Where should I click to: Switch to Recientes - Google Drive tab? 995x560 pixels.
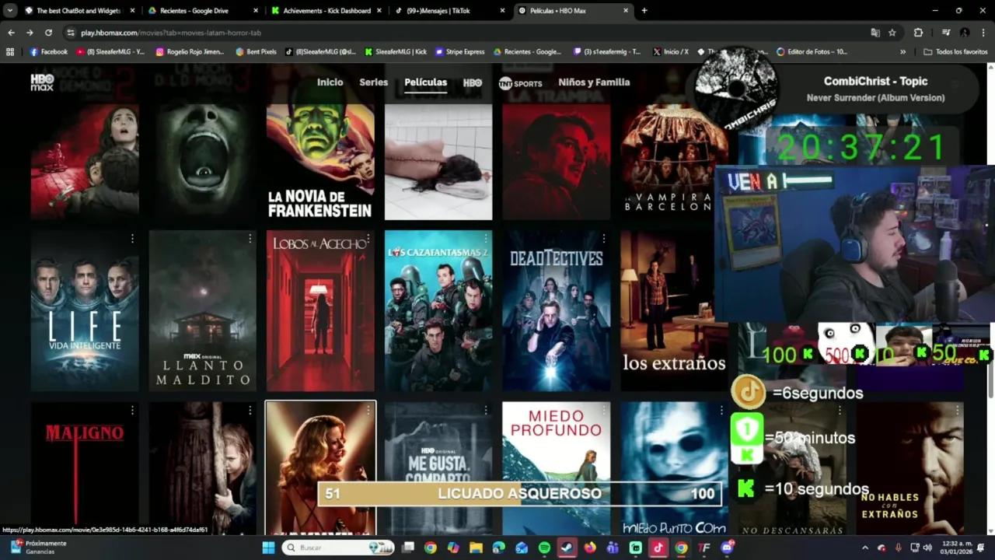201,11
